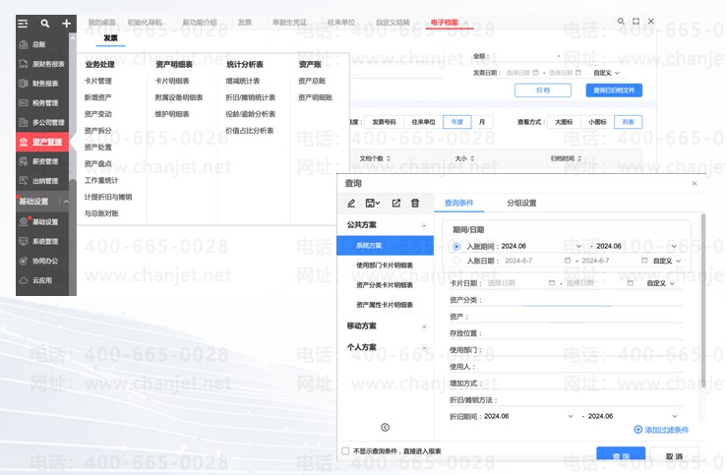The height and width of the screenshot is (475, 726).
Task: Click the plus icon in sidebar header
Action: coord(66,24)
